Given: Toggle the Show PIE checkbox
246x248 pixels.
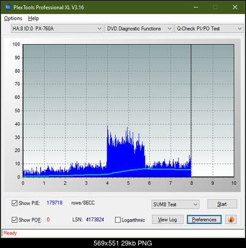Looking at the screenshot, I should point(15,203).
